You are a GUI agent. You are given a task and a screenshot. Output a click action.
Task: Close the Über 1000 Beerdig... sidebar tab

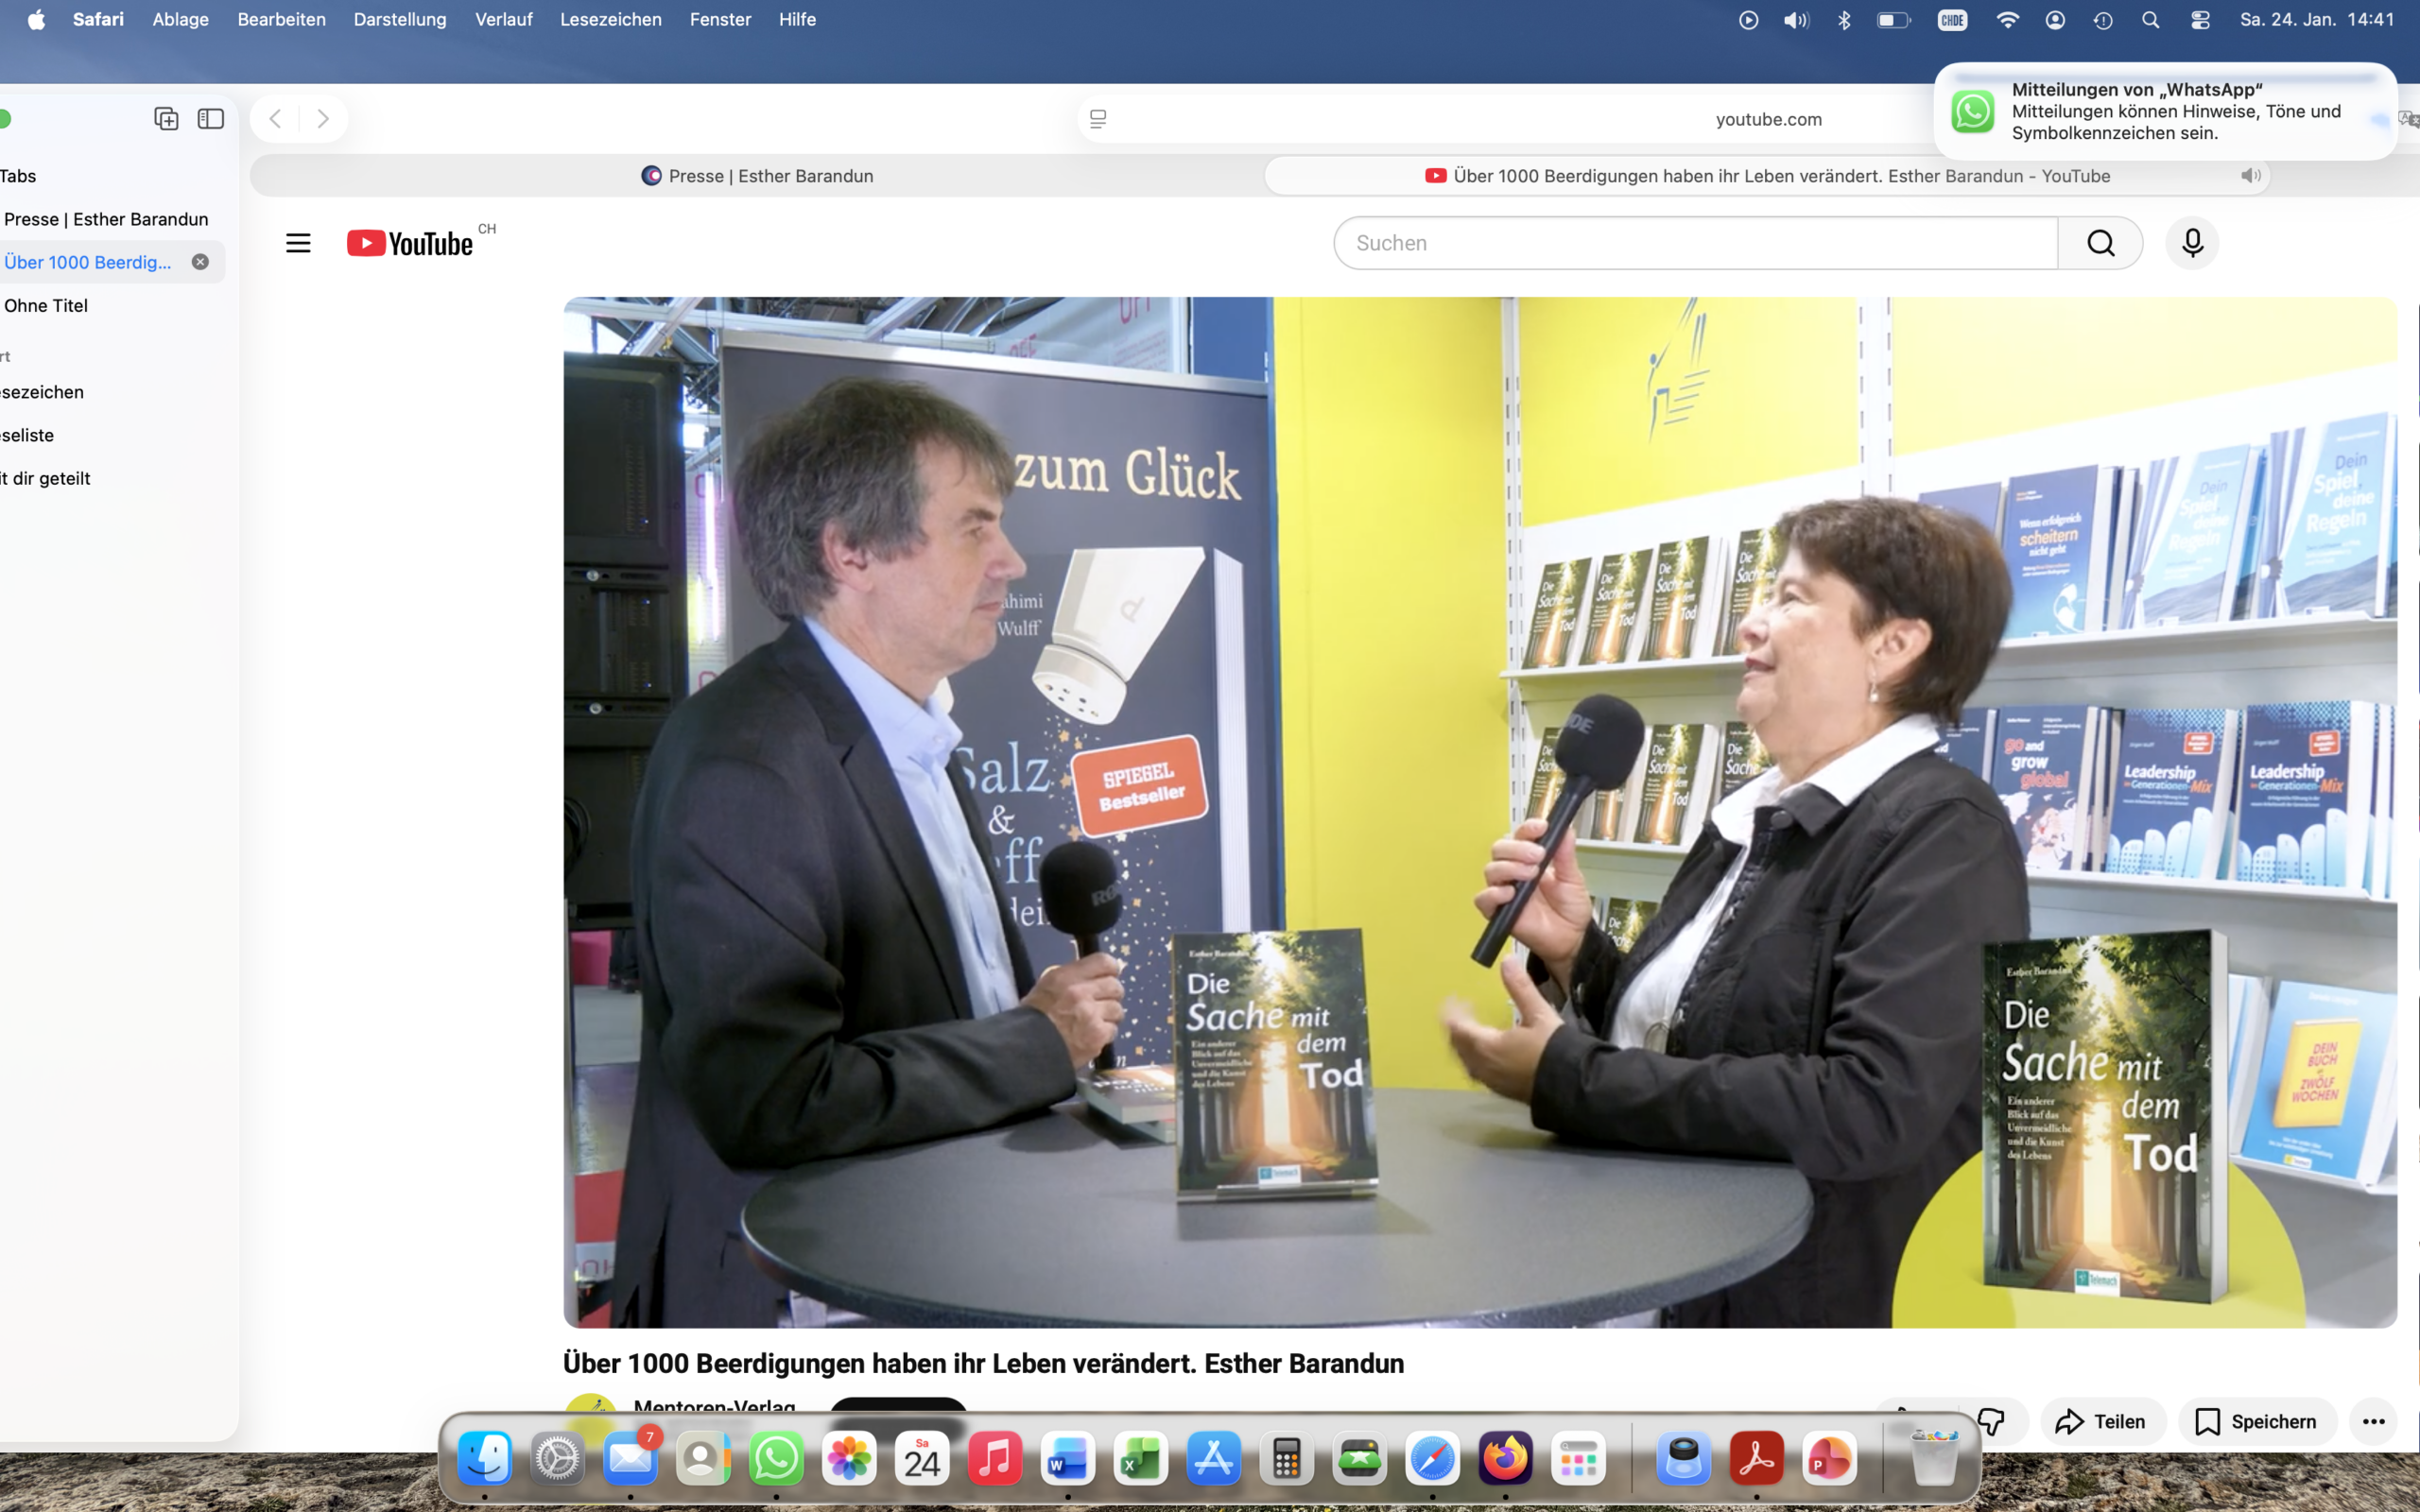pyautogui.click(x=200, y=262)
